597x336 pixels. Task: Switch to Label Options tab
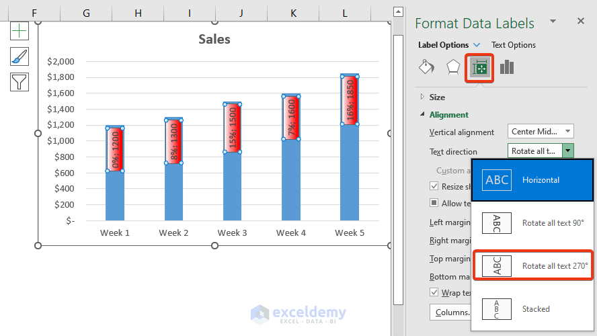click(x=443, y=45)
